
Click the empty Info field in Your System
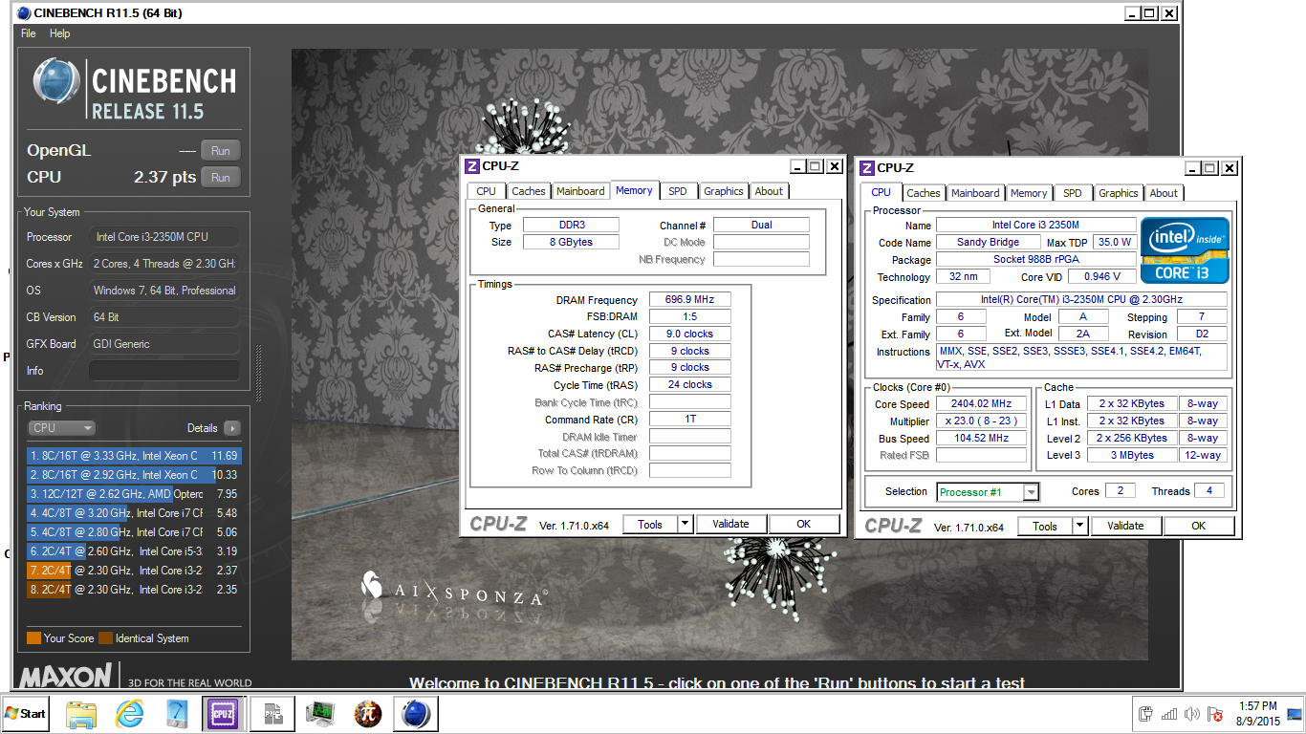point(164,370)
